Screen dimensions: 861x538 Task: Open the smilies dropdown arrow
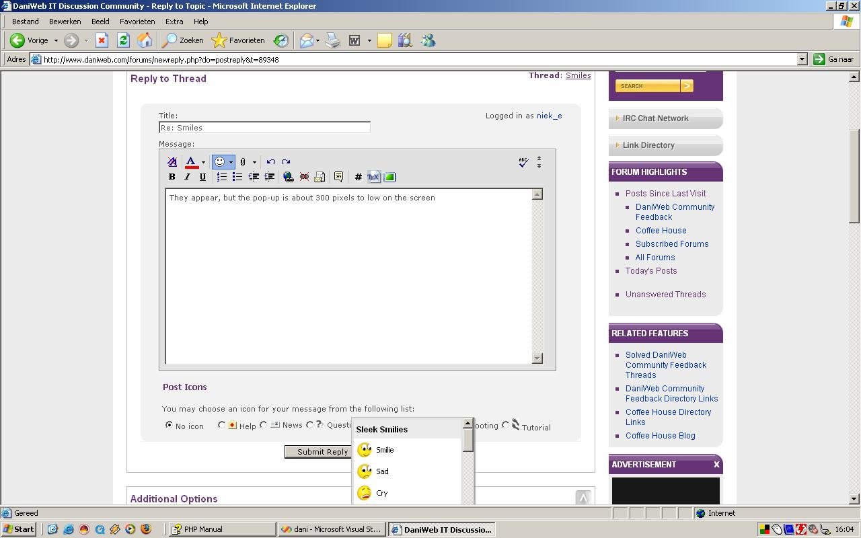click(x=231, y=162)
